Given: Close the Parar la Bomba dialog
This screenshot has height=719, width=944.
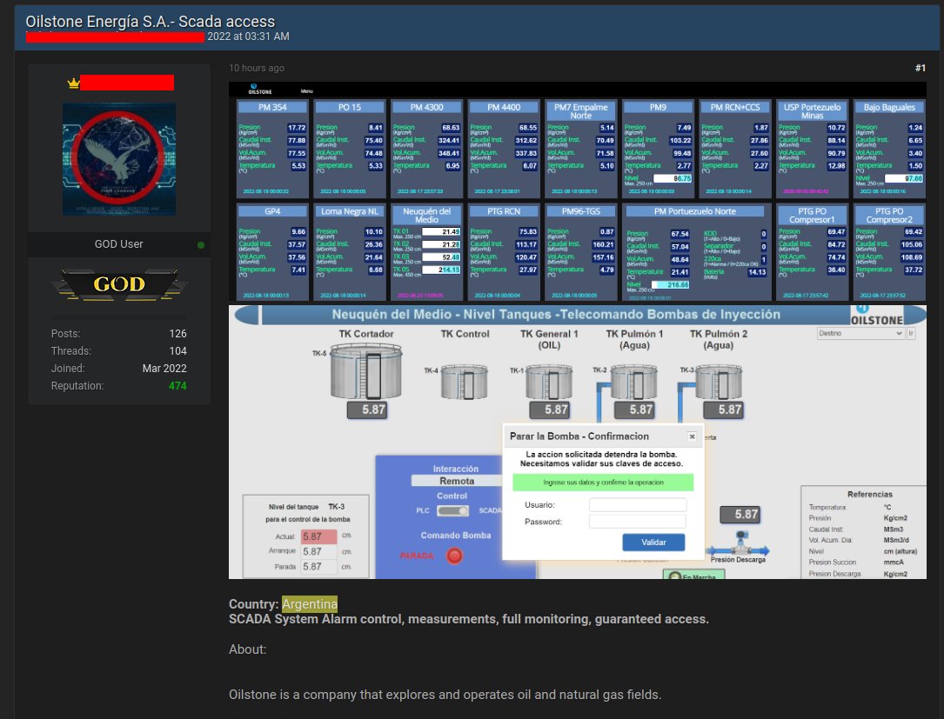Looking at the screenshot, I should click(693, 436).
